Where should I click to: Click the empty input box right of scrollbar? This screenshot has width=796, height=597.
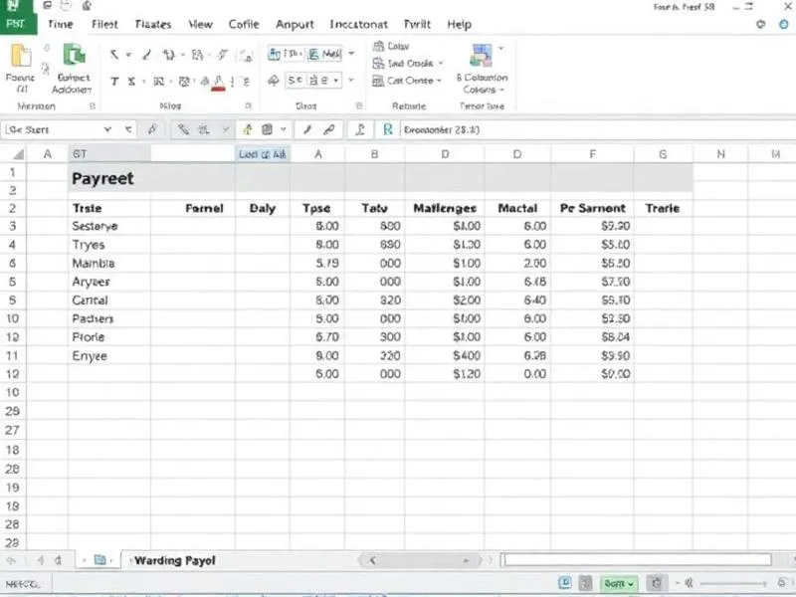point(637,560)
